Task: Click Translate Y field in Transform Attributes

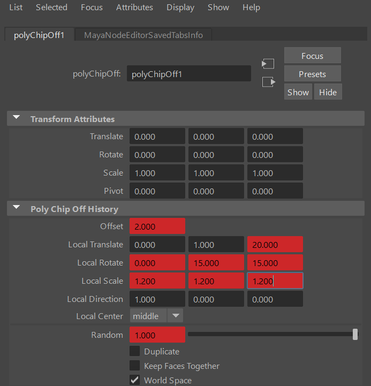Action: [x=216, y=136]
